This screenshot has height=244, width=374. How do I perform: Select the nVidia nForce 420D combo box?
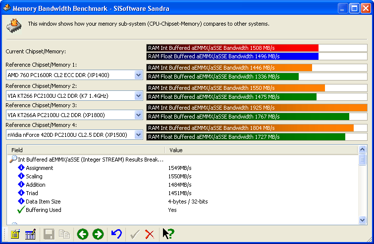74,135
